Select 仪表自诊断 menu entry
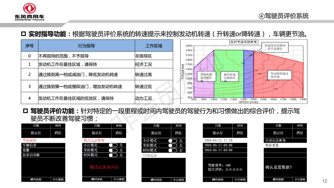This screenshot has height=188, width=334. [31, 155]
